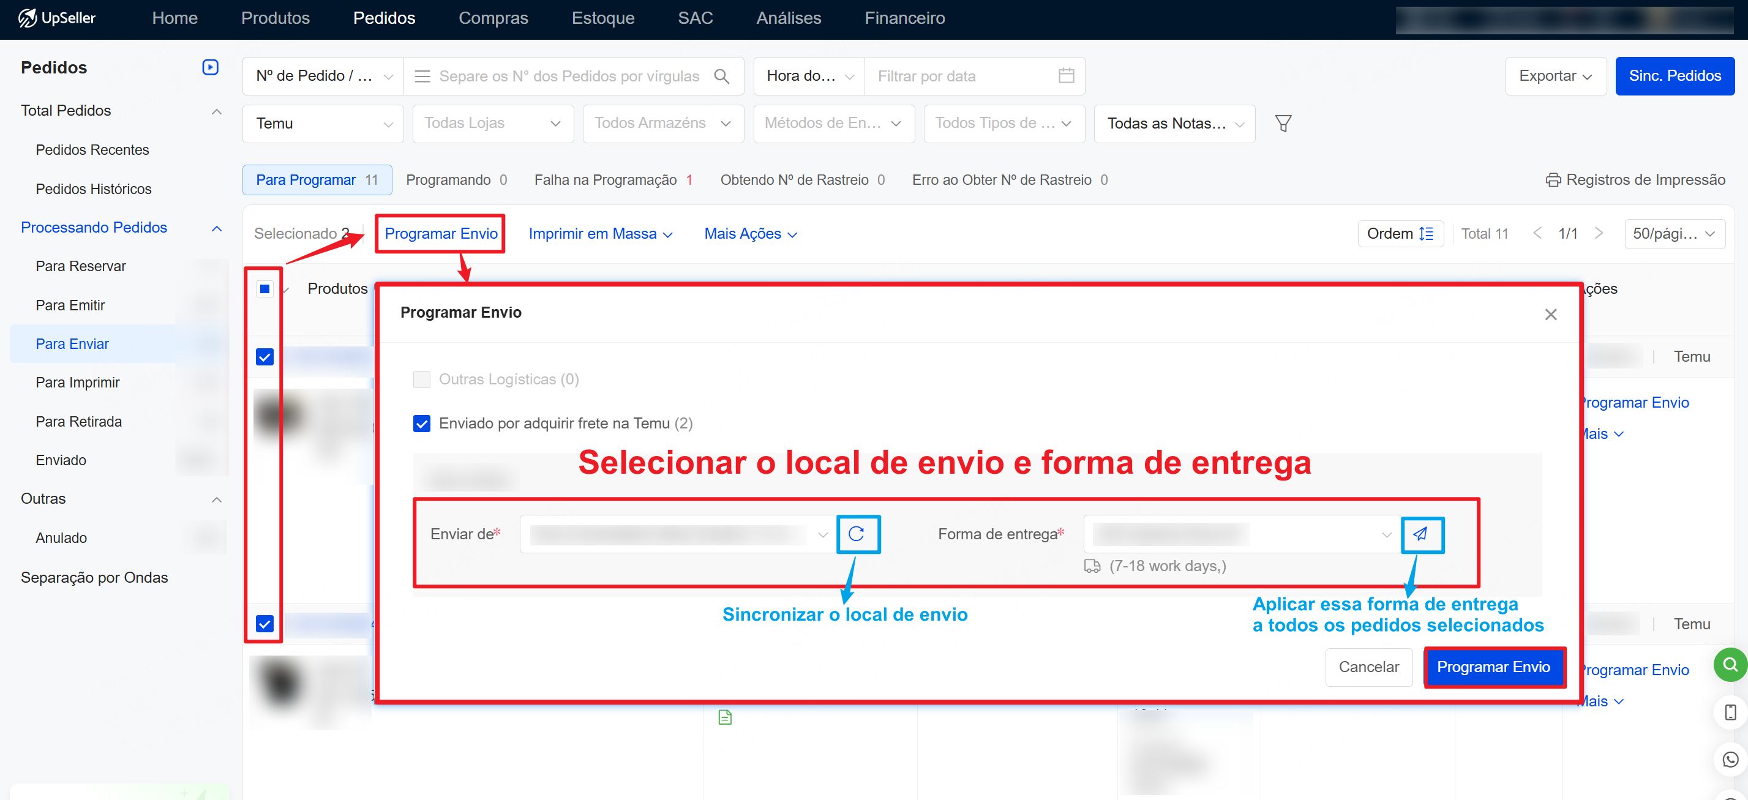Click the Sinc. Pedidos button
The width and height of the screenshot is (1748, 800).
[x=1675, y=75]
